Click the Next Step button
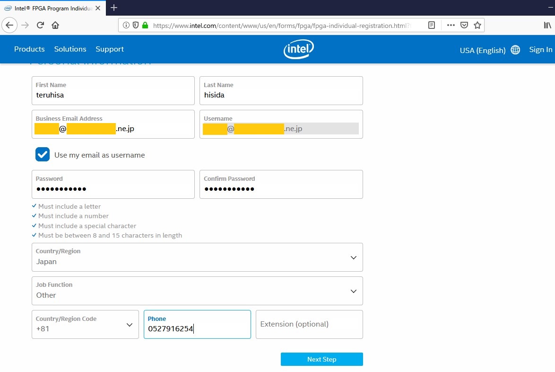The width and height of the screenshot is (555, 372). (322, 359)
